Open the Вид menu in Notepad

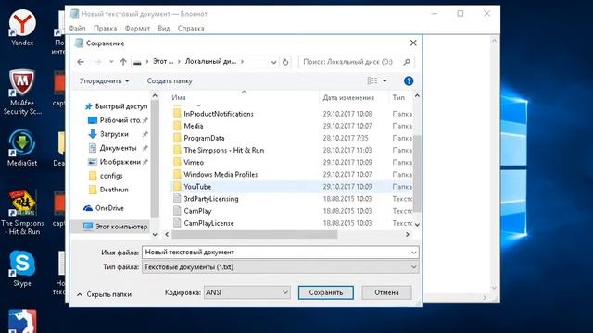(x=164, y=29)
